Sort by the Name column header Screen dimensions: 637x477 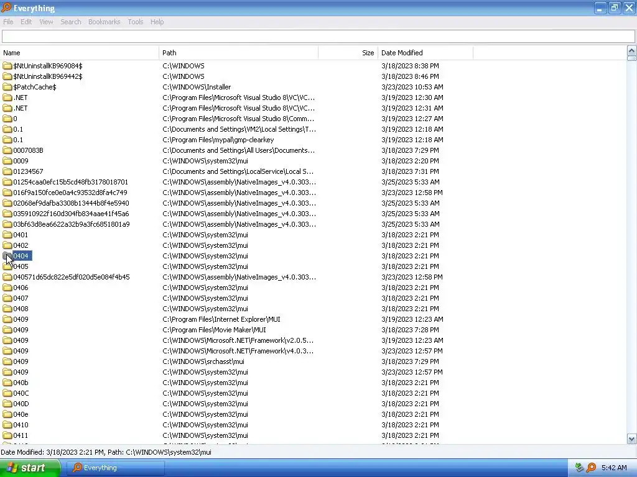click(x=80, y=53)
